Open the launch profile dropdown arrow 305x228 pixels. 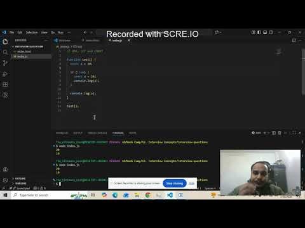click(269, 133)
